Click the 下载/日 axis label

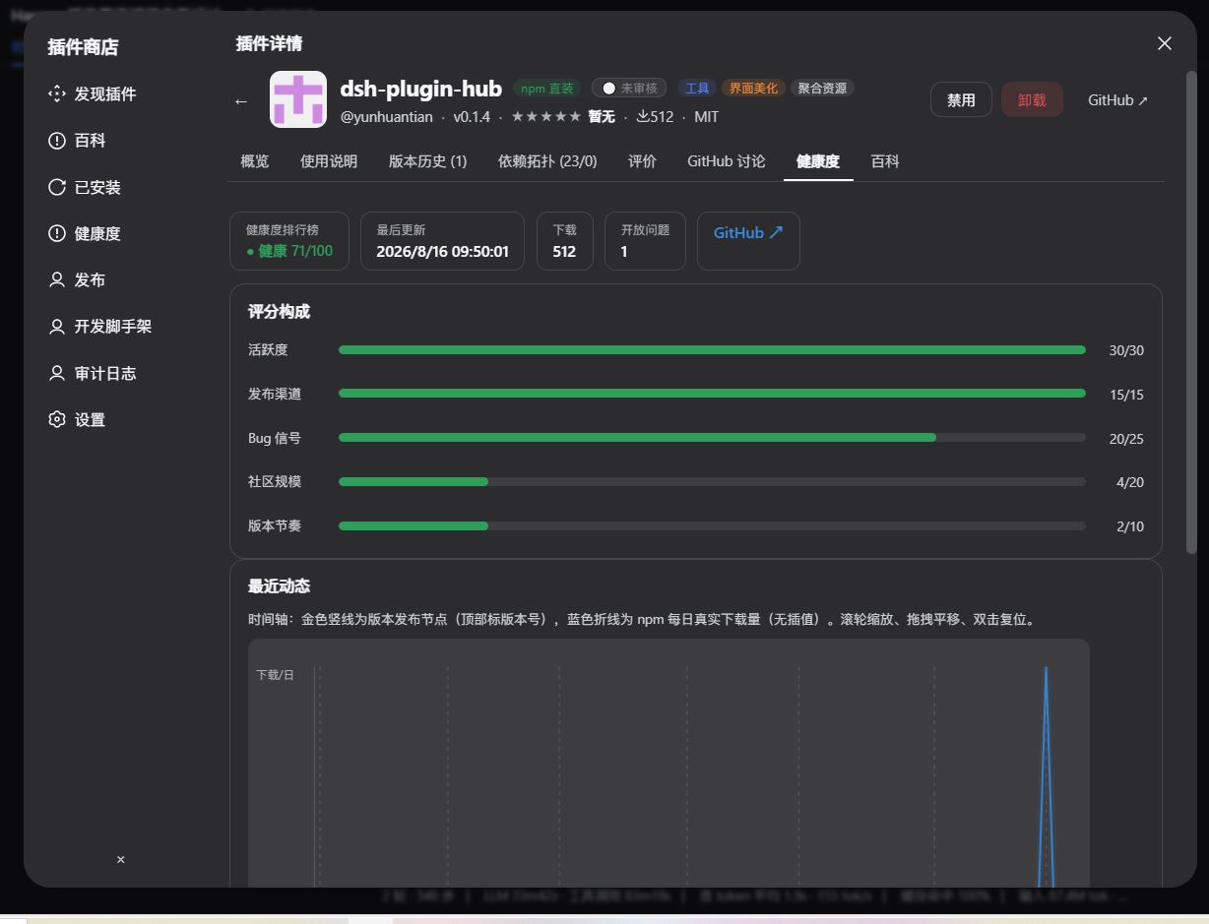pos(275,675)
